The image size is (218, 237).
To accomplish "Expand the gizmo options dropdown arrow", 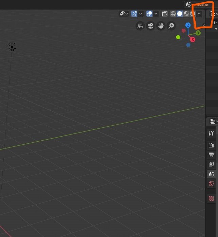I will tap(141, 14).
